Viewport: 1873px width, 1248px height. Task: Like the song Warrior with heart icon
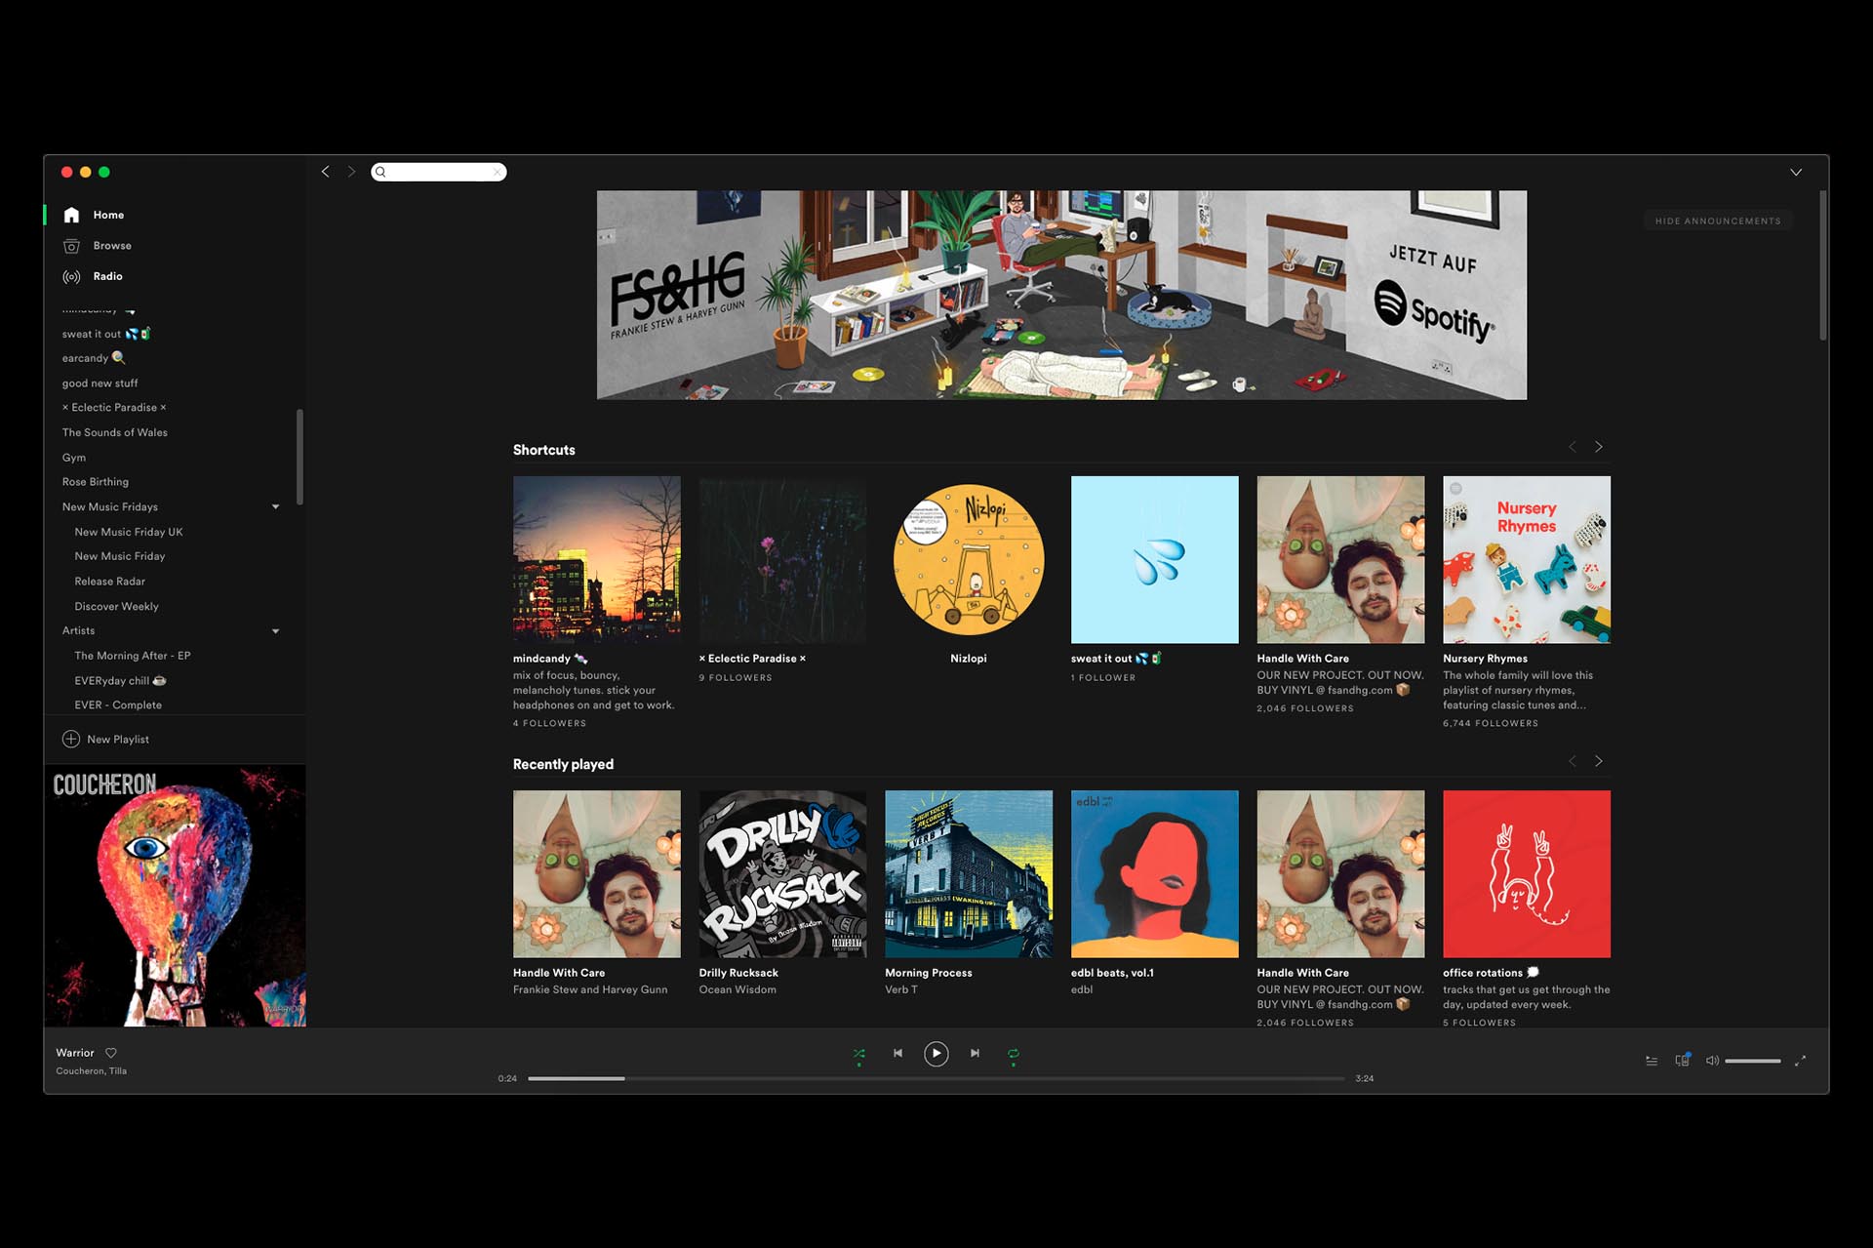click(x=111, y=1053)
